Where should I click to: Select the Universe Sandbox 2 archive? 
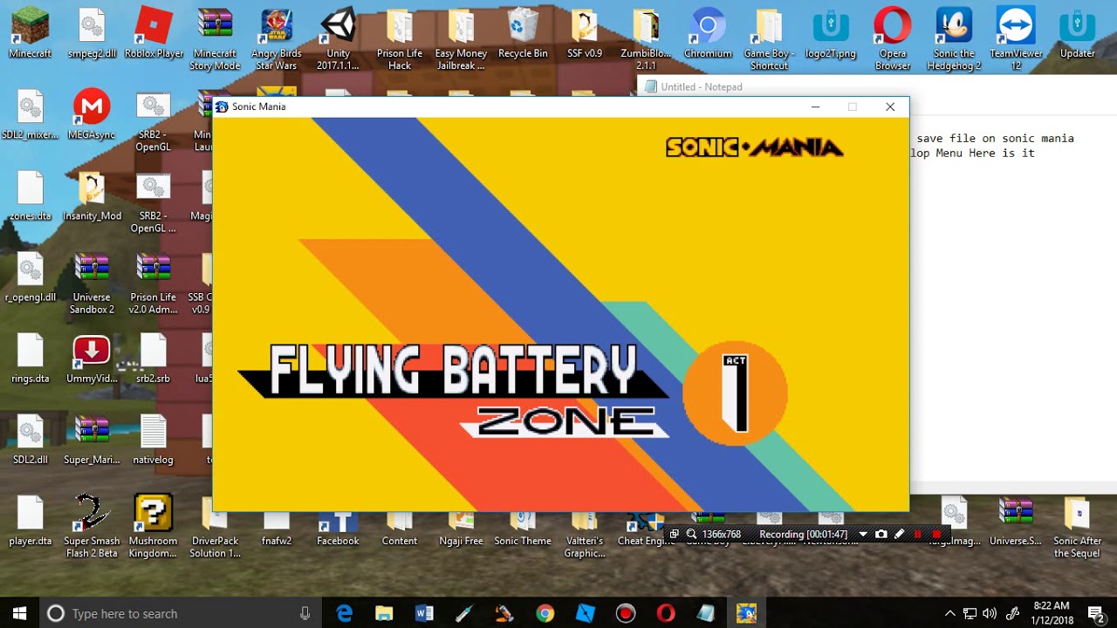(x=92, y=283)
